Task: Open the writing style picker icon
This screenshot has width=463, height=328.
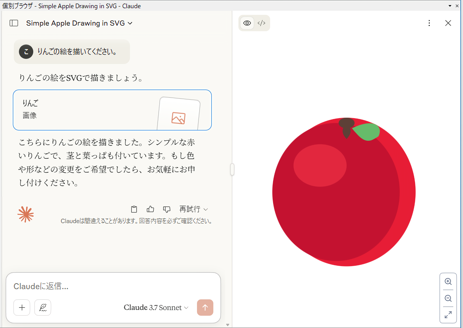Action: click(43, 308)
